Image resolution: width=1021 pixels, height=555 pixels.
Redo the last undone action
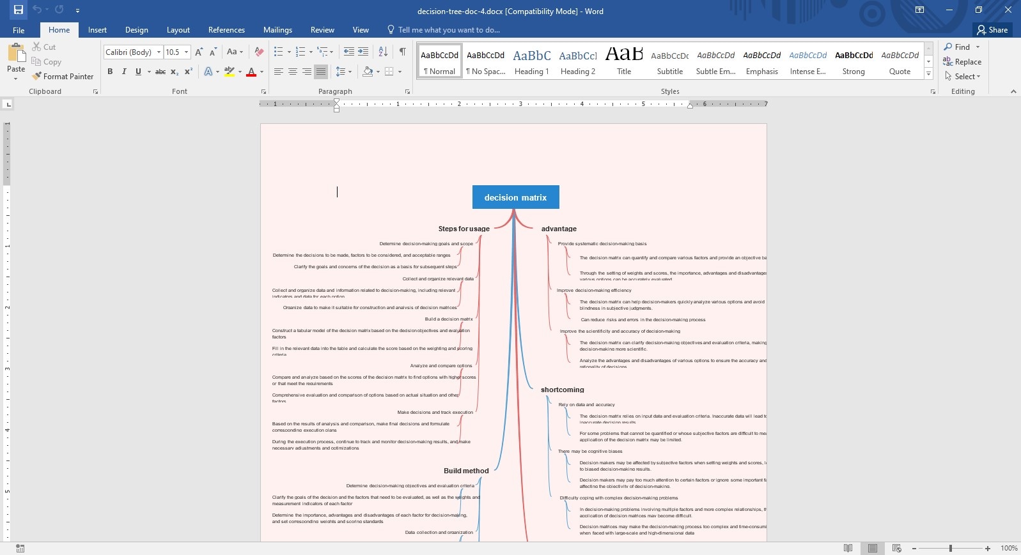click(x=59, y=10)
